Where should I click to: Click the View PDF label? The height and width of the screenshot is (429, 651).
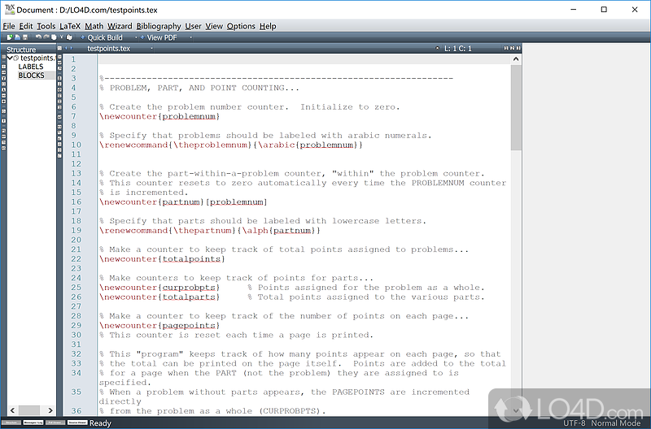click(x=162, y=37)
